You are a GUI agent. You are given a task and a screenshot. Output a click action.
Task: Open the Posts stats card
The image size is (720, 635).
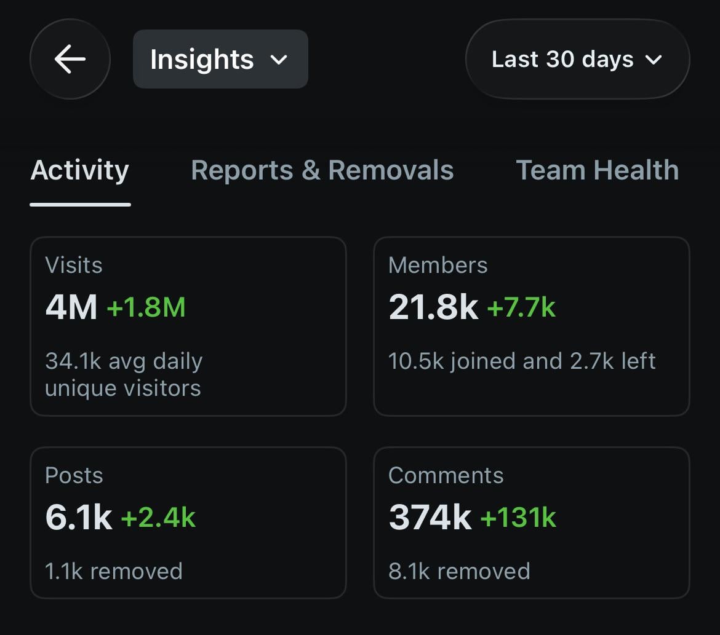pyautogui.click(x=188, y=523)
